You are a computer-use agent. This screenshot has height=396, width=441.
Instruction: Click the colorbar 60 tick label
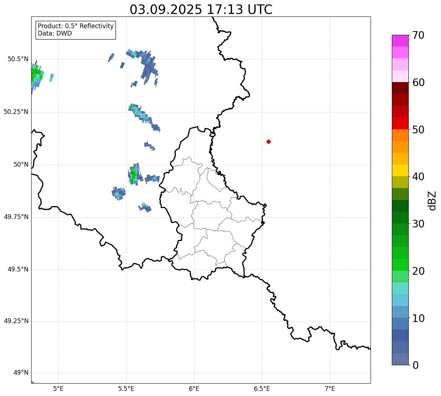point(418,82)
